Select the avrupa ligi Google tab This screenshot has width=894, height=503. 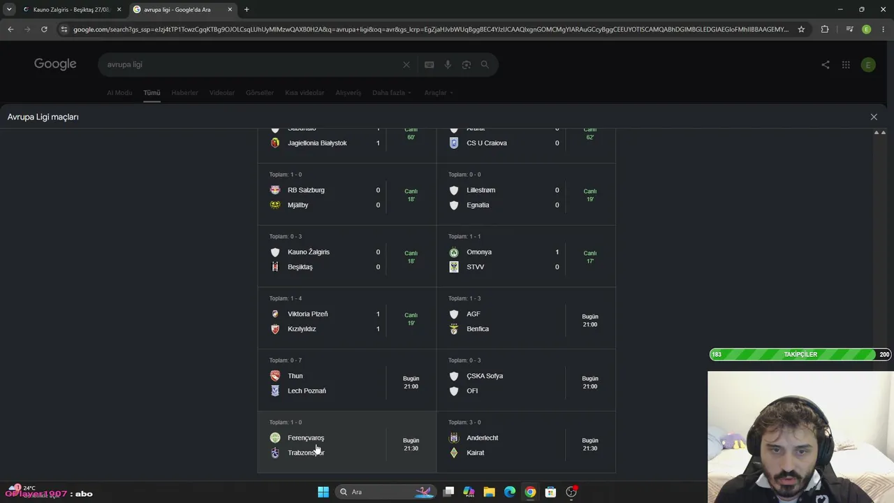tap(183, 10)
